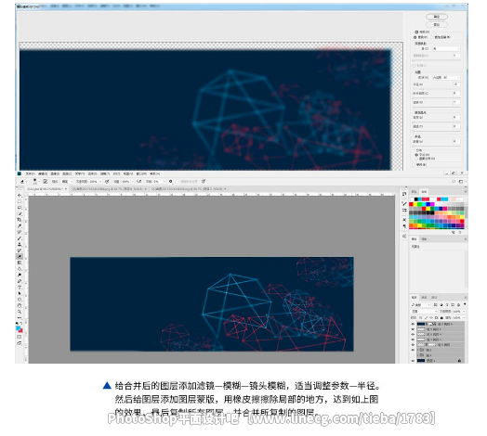Open the Brush panel icon in collapsed dock
Viewport: 487px width, 436px height.
[x=404, y=204]
